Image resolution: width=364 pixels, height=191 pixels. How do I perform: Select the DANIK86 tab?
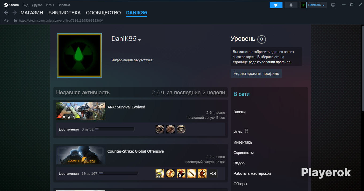pos(137,13)
